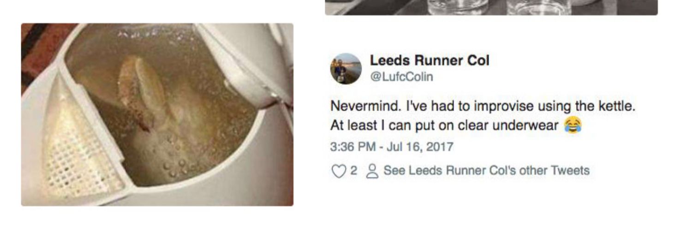Click the 3:36 PM timestamp
The width and height of the screenshot is (692, 232).
coord(352,147)
